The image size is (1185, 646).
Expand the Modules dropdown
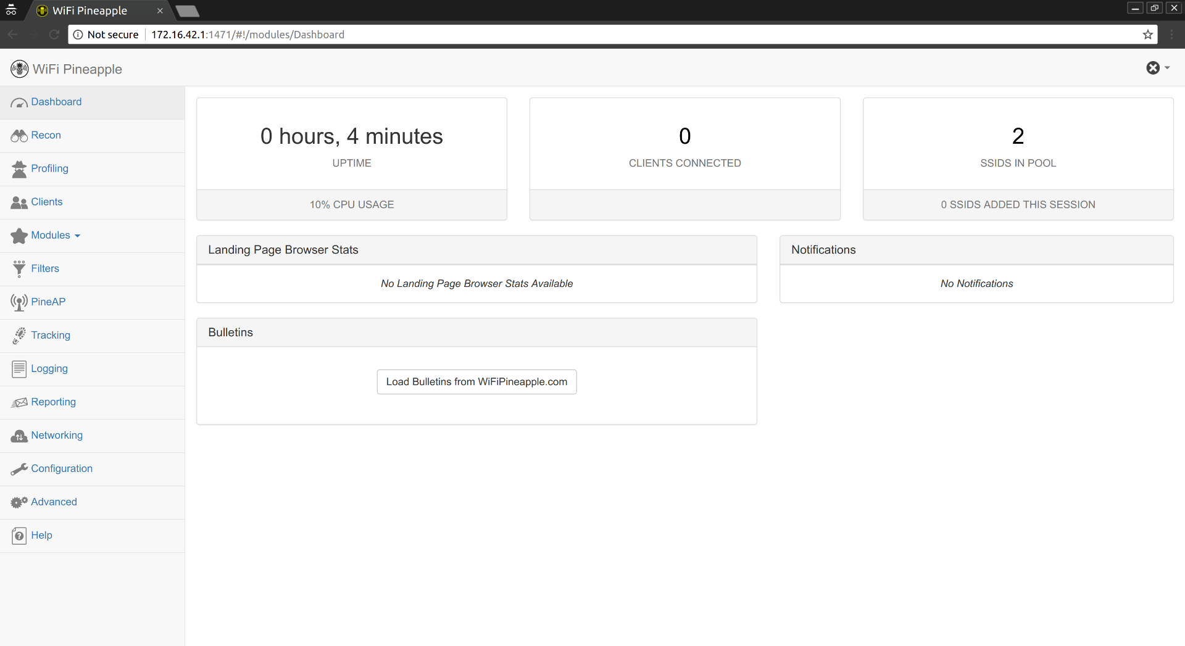51,235
